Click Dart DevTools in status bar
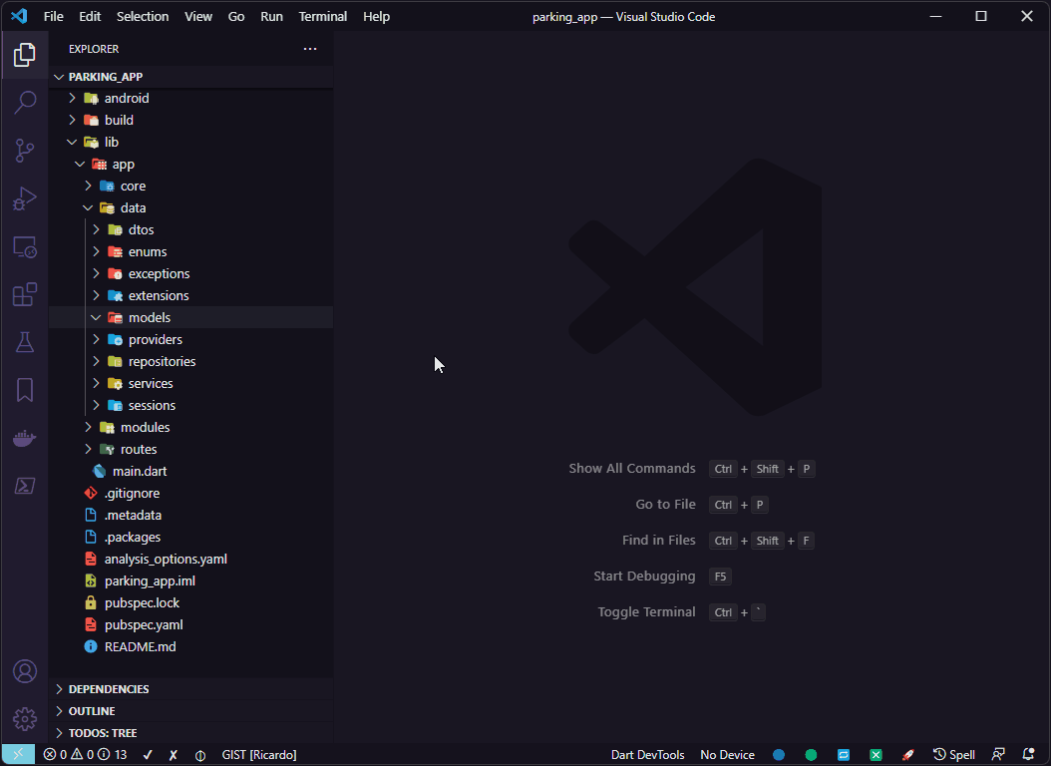This screenshot has width=1051, height=766. click(647, 755)
